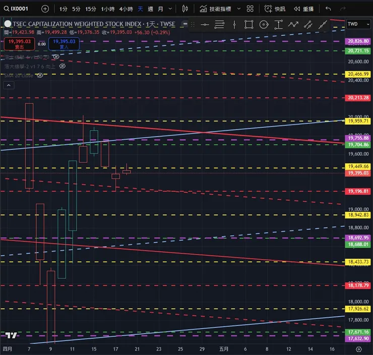373x355 pixels.
Task: Click the 20,466.99 yellow price label
Action: [x=358, y=74]
